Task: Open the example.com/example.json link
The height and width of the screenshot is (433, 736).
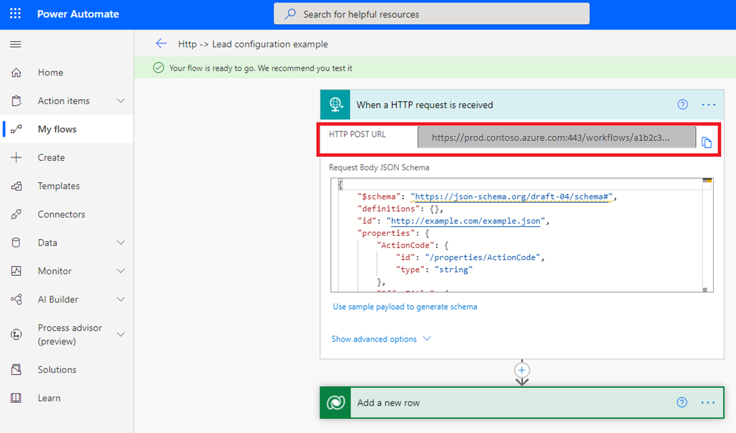Action: pos(466,221)
